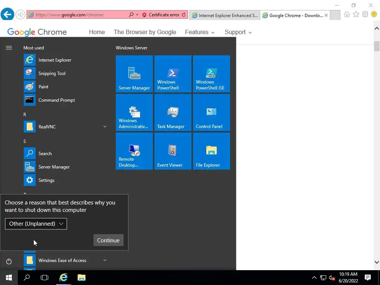Open Search app in list
The image size is (380, 285).
65,153
